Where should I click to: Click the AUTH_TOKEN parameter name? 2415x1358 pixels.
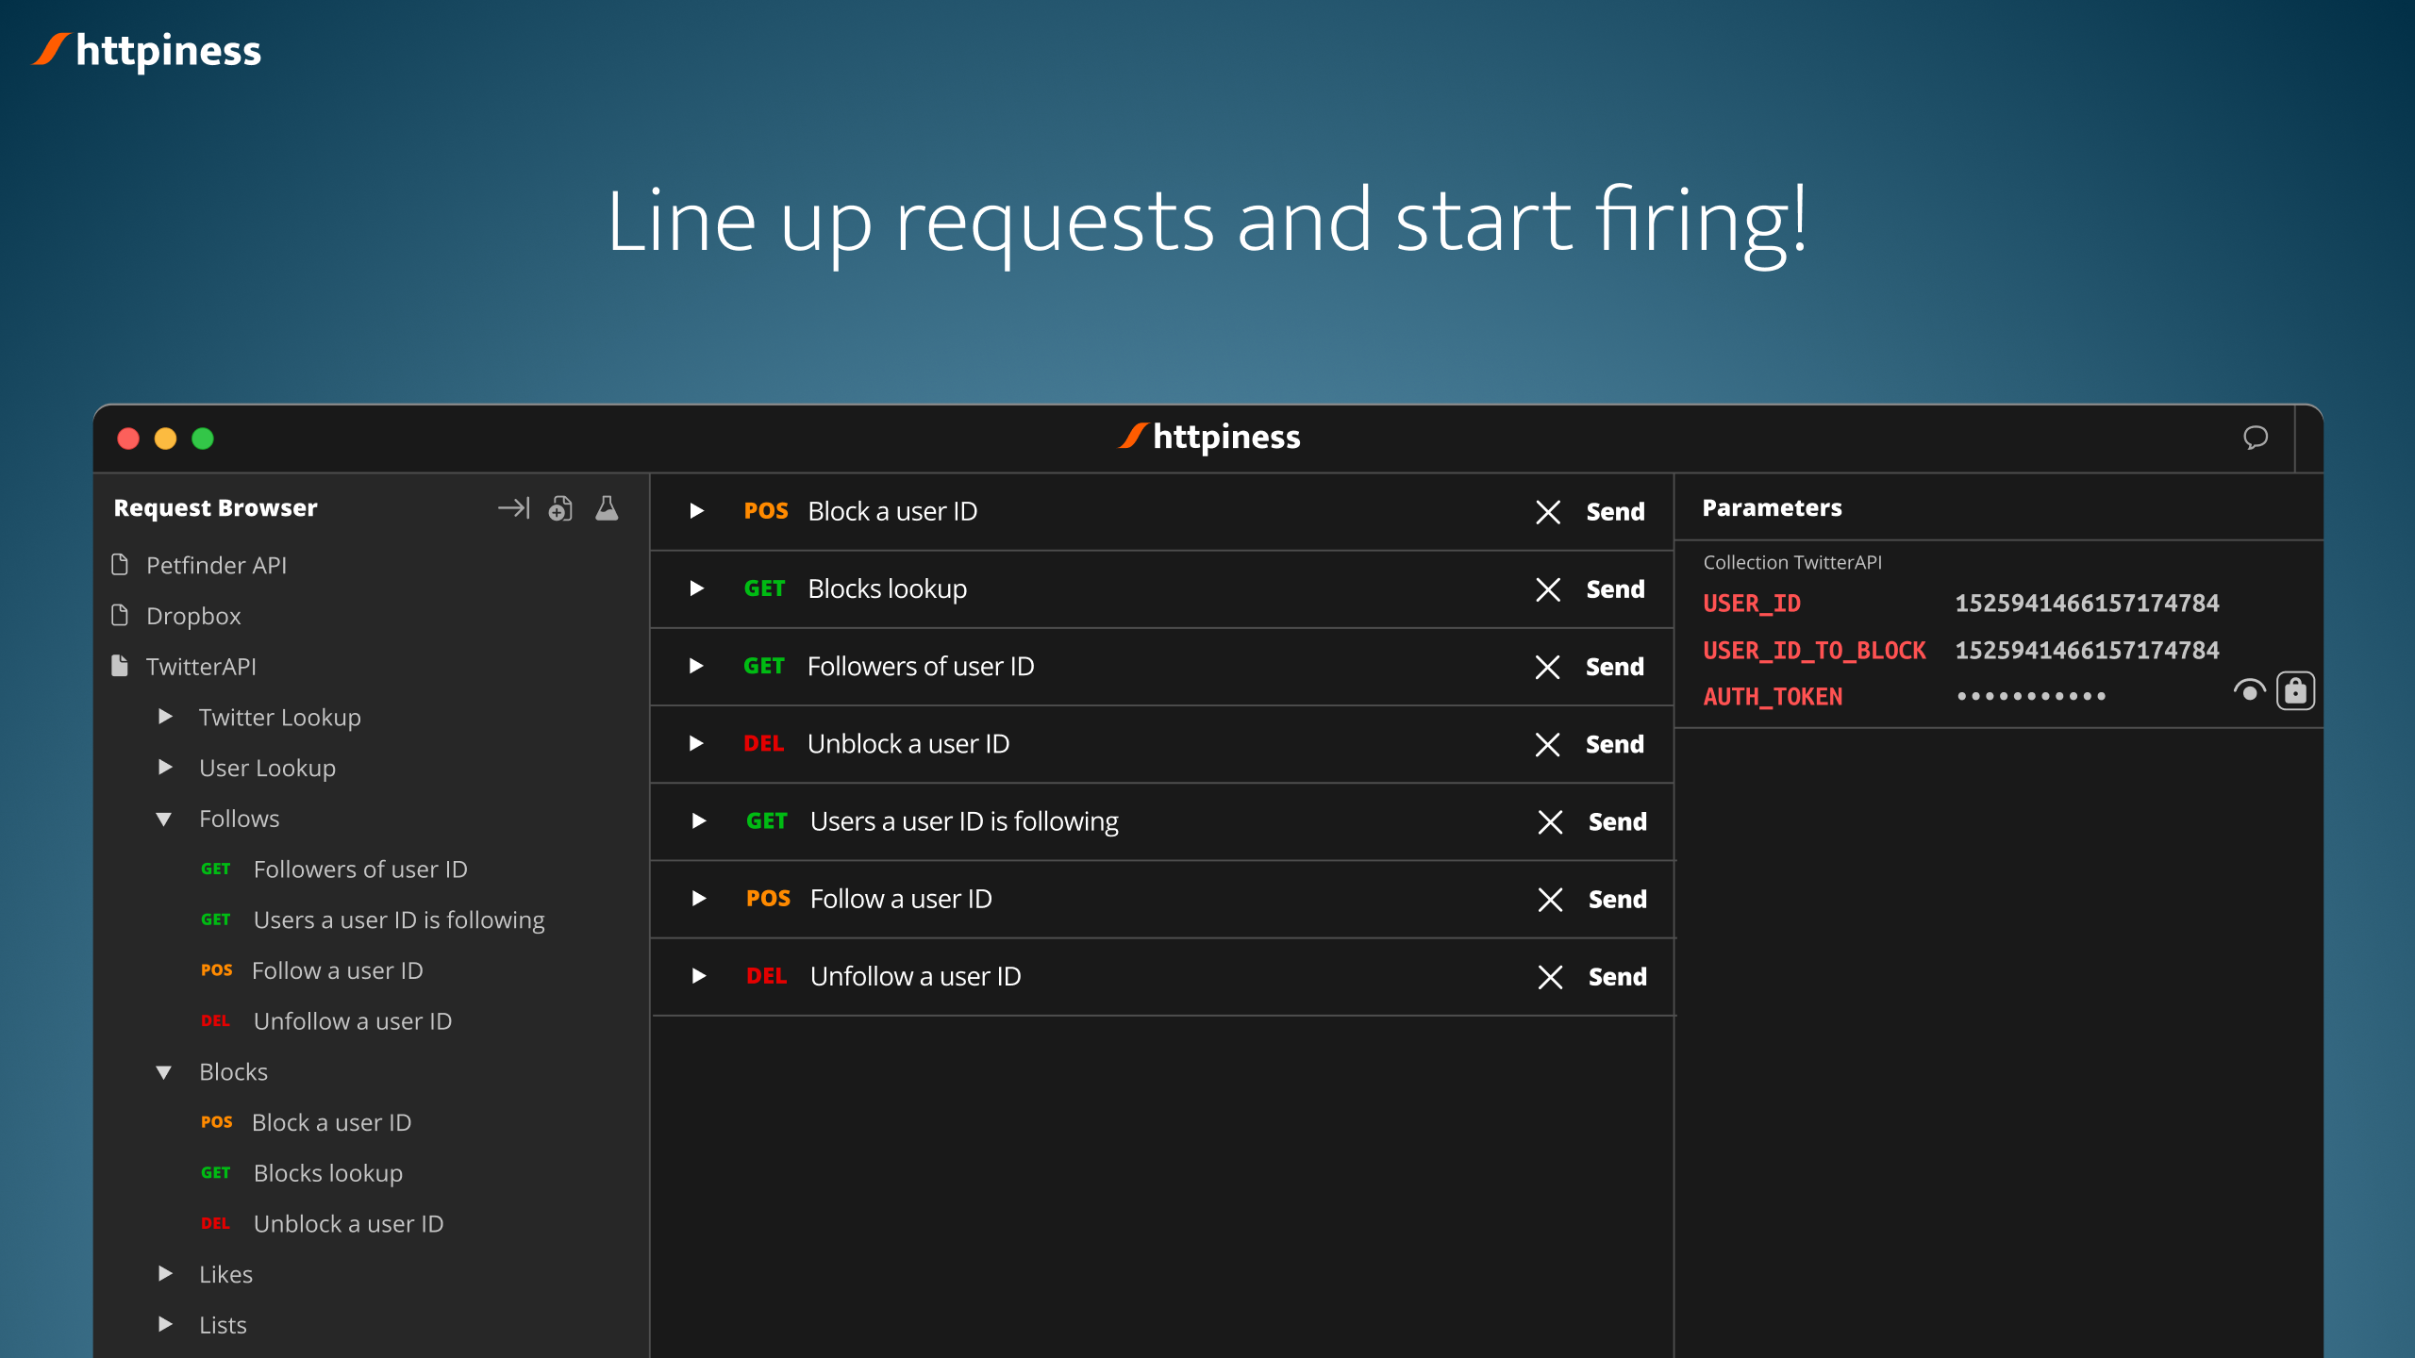coord(1773,697)
